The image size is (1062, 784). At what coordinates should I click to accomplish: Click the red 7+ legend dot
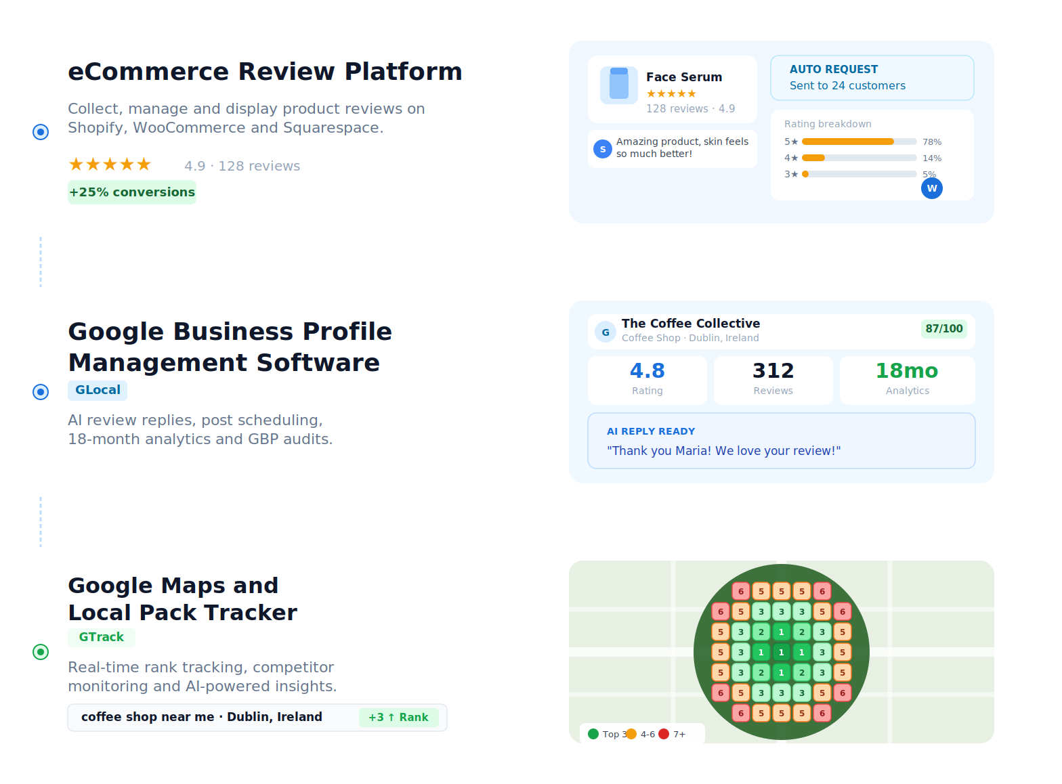(664, 734)
